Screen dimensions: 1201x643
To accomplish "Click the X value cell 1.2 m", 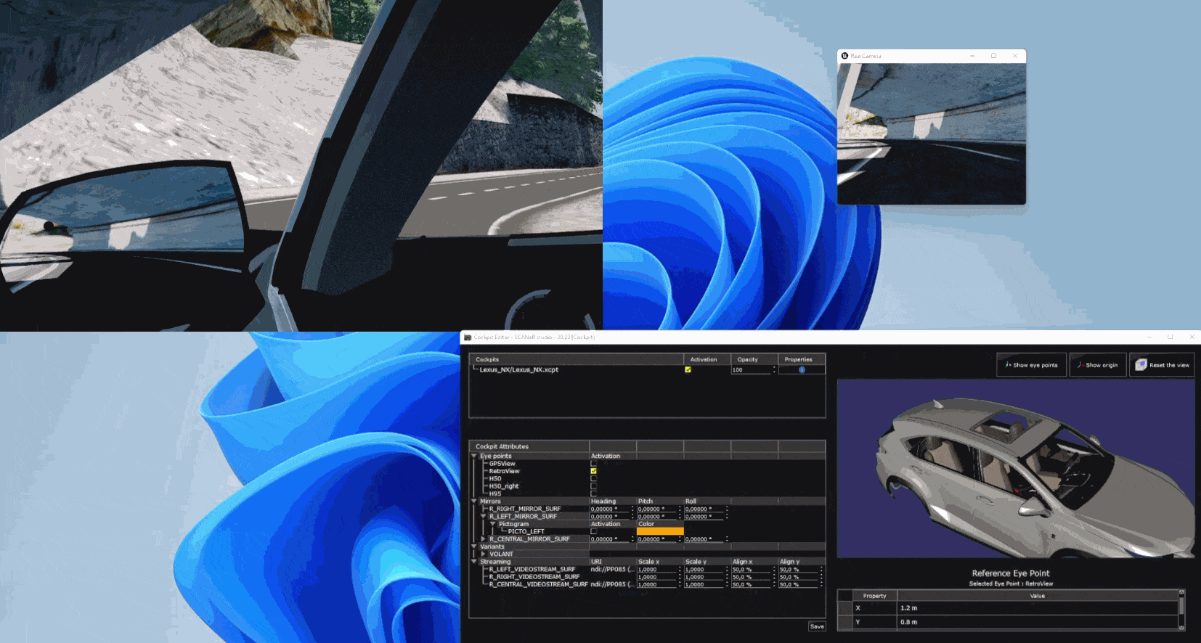I will coord(1037,608).
